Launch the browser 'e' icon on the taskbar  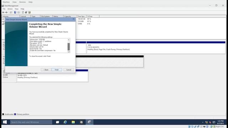(65, 122)
